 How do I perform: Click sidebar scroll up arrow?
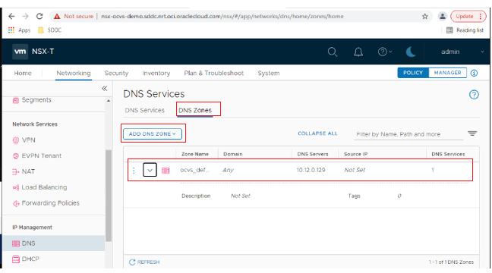(109, 101)
